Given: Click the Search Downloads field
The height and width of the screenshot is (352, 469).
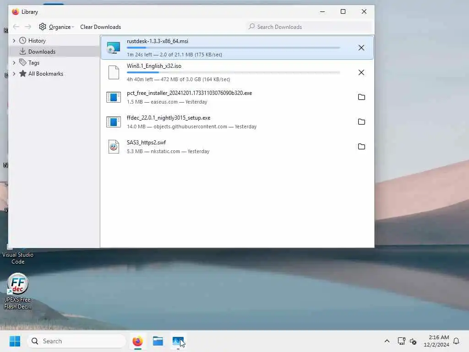Looking at the screenshot, I should click(310, 27).
